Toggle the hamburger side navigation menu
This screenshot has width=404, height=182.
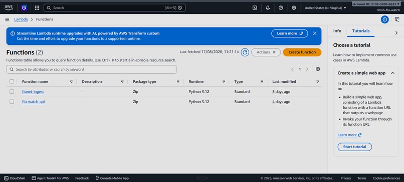click(x=7, y=19)
